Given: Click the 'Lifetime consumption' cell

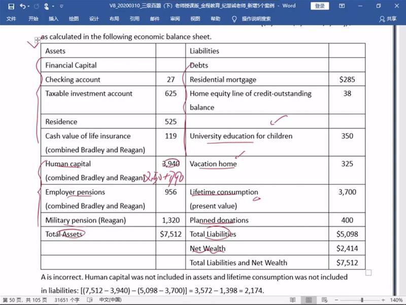Looking at the screenshot, I should coord(257,199).
